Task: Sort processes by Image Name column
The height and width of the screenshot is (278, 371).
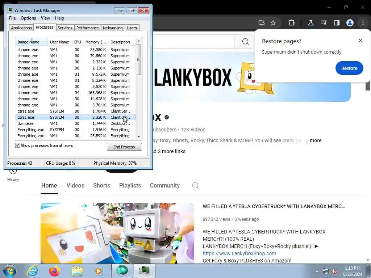Action: (x=32, y=42)
